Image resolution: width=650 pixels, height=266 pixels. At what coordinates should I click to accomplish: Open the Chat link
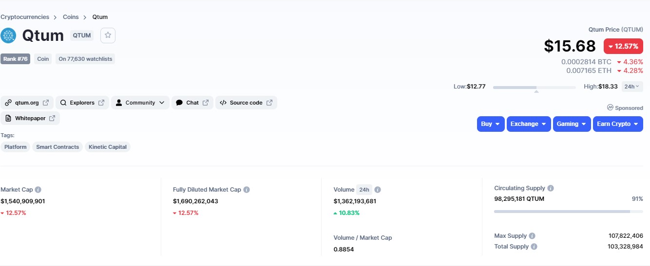tap(192, 103)
